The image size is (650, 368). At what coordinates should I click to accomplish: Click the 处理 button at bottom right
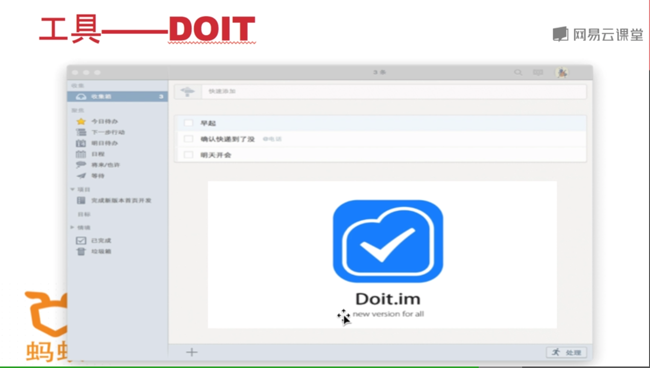[567, 352]
